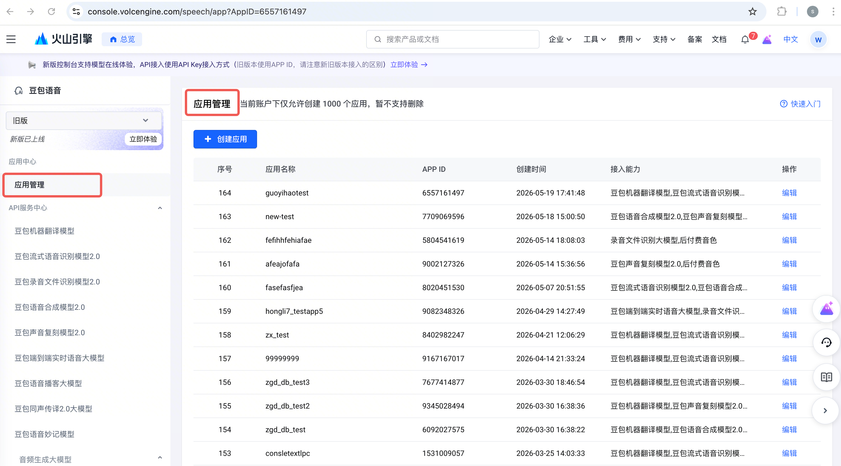Viewport: 841px width, 466px height.
Task: Click creation time 2026-03-30 16:38:22
Action: coord(550,430)
